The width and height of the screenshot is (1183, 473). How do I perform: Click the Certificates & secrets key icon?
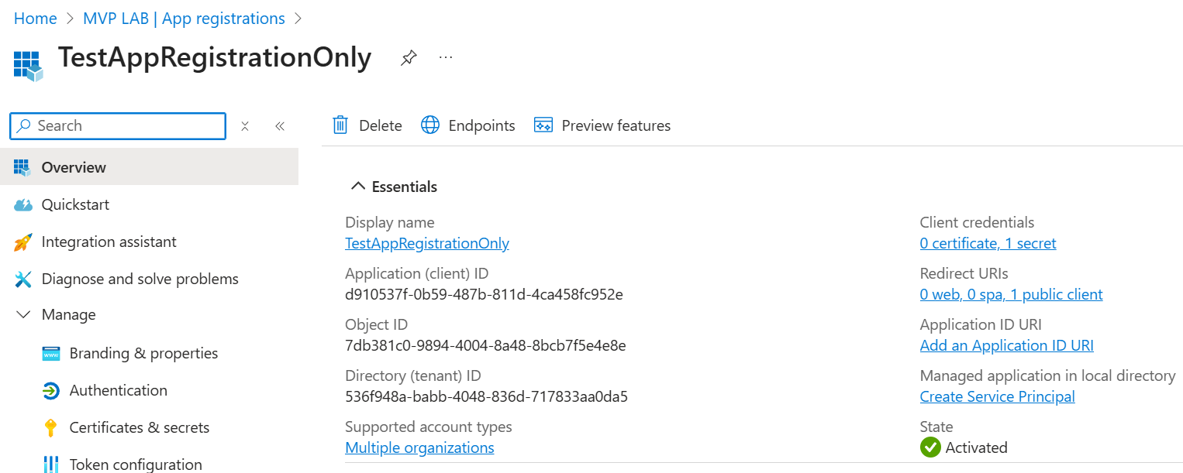pos(51,428)
